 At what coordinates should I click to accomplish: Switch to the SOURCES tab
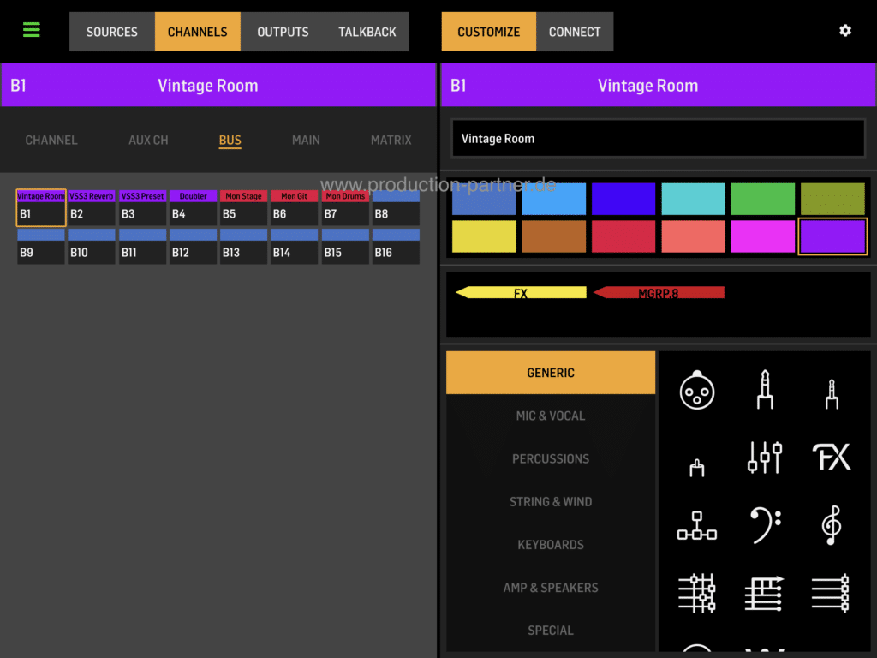tap(112, 32)
